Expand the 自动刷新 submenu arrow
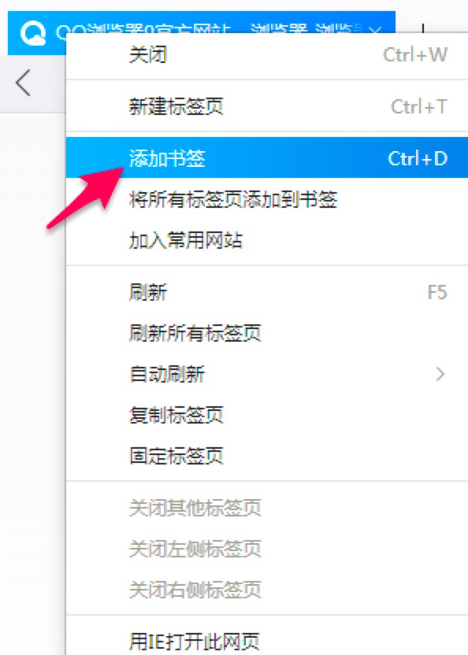Image resolution: width=468 pixels, height=655 pixels. (x=440, y=374)
